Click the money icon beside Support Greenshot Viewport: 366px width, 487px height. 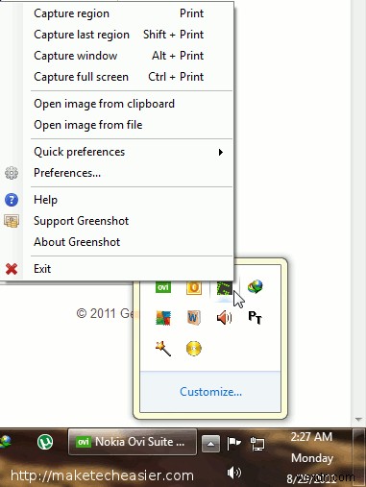pos(12,221)
